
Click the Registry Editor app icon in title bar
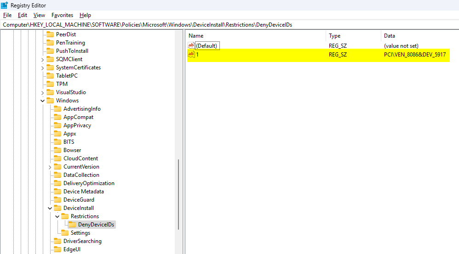pyautogui.click(x=4, y=5)
